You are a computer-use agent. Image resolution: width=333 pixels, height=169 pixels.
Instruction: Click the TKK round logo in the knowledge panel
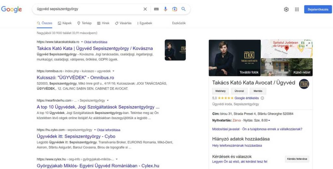[x=304, y=84]
